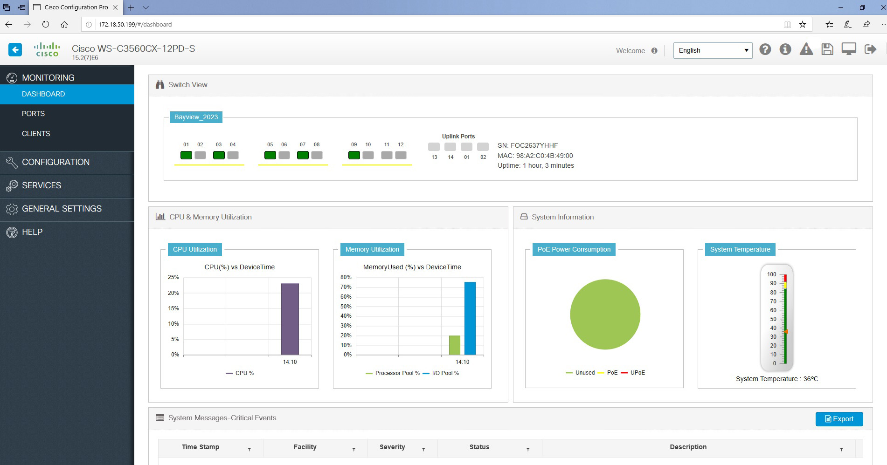Open the Help question mark icon

pyautogui.click(x=765, y=49)
